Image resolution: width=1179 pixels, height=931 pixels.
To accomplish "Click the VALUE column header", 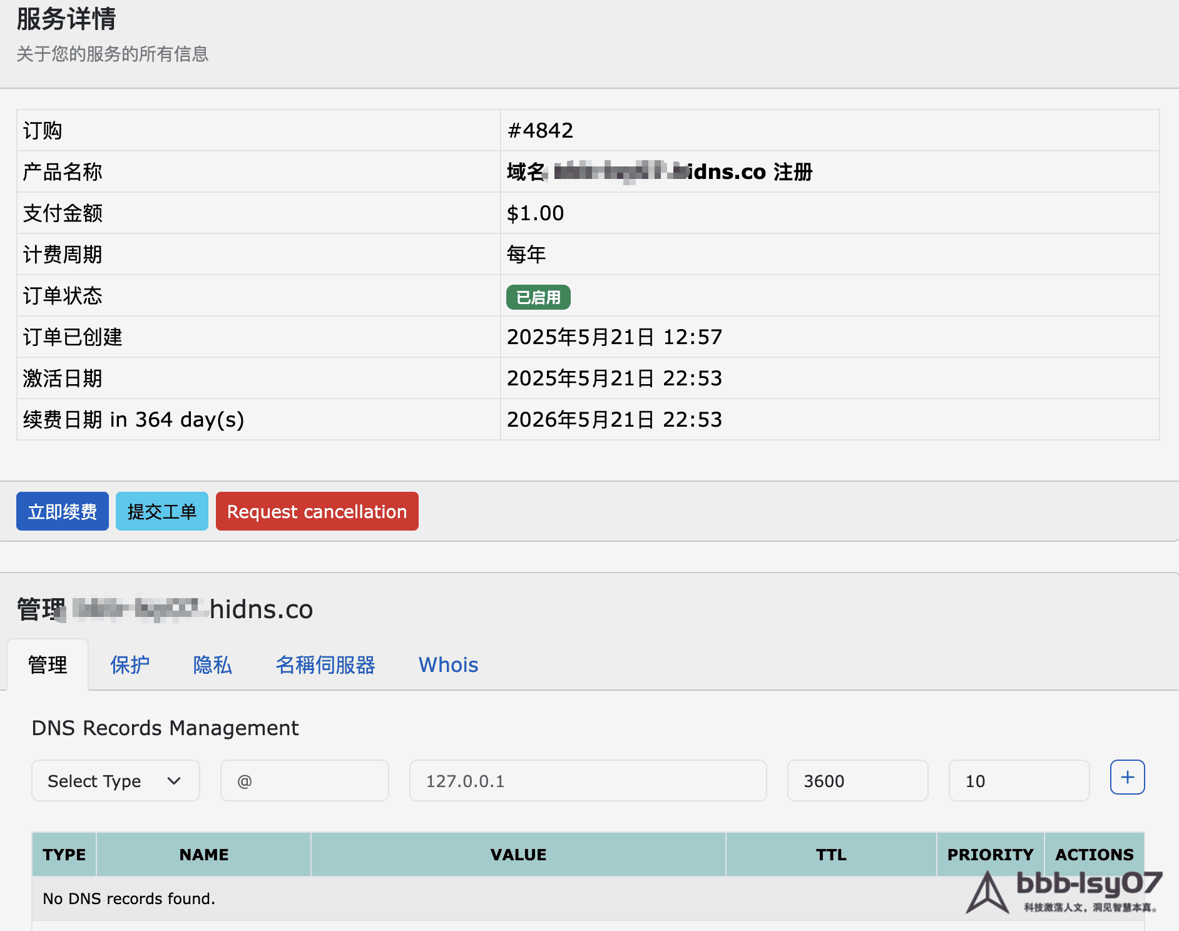I will click(x=518, y=855).
